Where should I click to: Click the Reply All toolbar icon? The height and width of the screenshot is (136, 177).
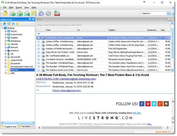[x=20, y=14]
